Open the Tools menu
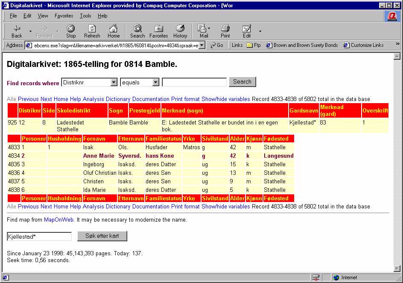 pyautogui.click(x=85, y=16)
